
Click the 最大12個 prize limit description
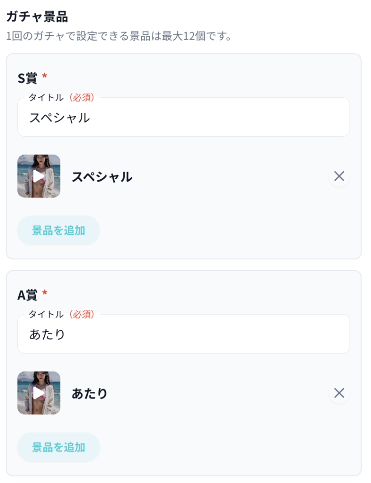click(119, 36)
